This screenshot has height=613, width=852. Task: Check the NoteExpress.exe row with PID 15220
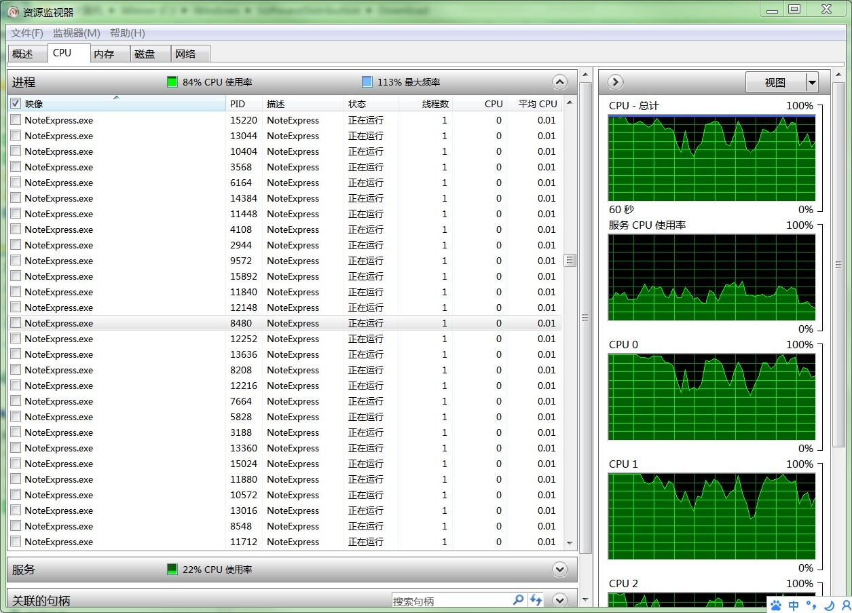click(16, 119)
